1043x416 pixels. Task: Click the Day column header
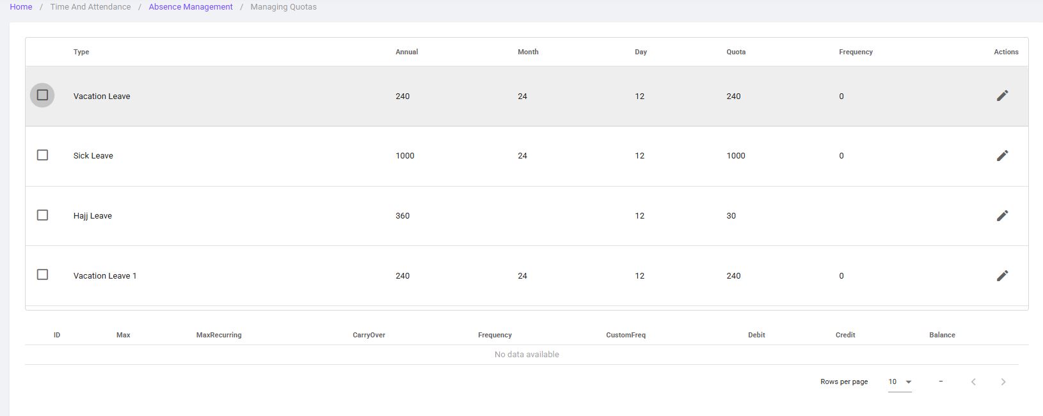[641, 52]
